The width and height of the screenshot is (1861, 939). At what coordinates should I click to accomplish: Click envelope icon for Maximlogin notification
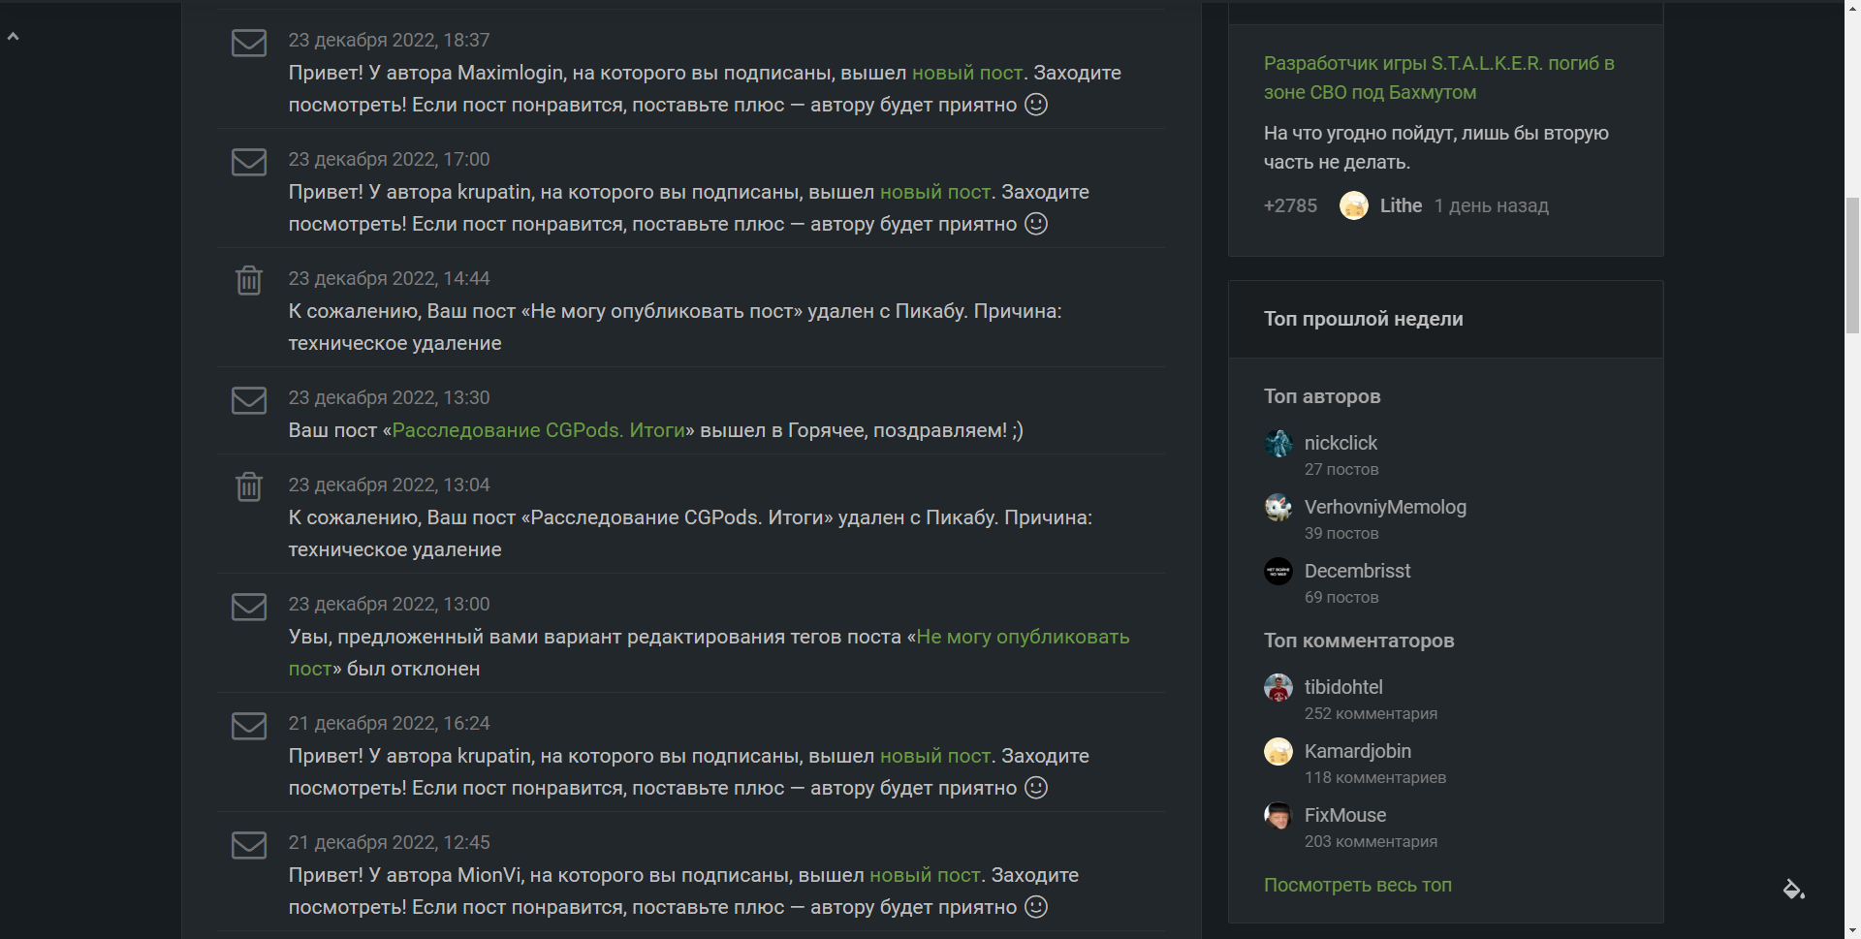[x=249, y=44]
